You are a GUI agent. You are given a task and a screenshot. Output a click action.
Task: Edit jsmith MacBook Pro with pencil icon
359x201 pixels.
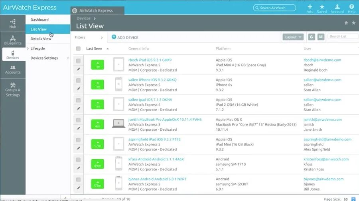click(x=78, y=128)
